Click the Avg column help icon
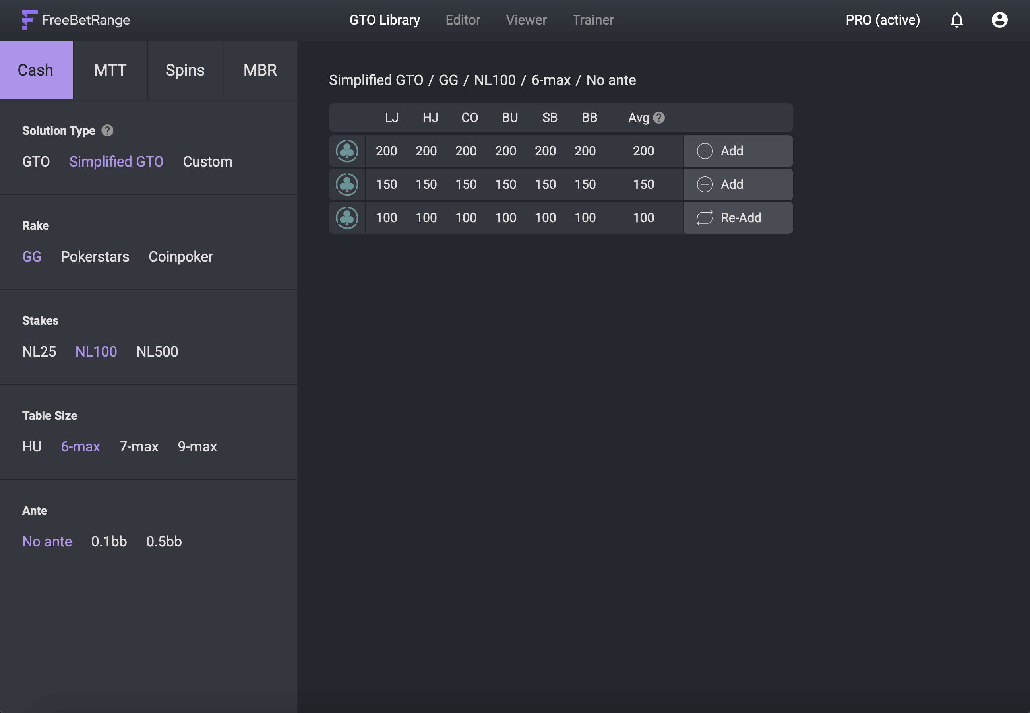1030x713 pixels. click(658, 118)
